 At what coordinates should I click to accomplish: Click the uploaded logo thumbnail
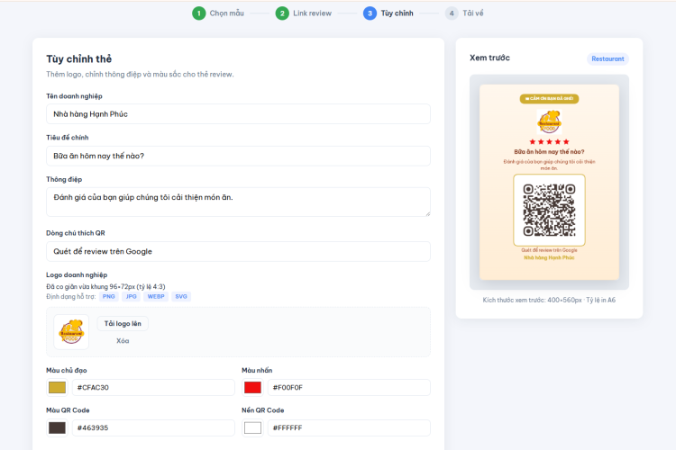pyautogui.click(x=71, y=332)
